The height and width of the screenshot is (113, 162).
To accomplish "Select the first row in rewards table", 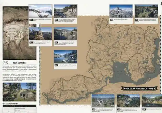I will point(18,108).
